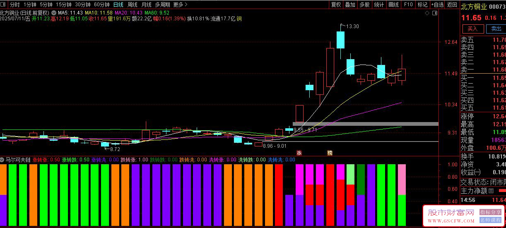Expand the 更多 more periods menu
Image resolution: width=506 pixels, height=228 pixels.
tap(180, 5)
